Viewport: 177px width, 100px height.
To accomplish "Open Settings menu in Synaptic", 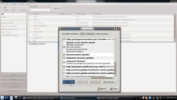I will point(22,4).
